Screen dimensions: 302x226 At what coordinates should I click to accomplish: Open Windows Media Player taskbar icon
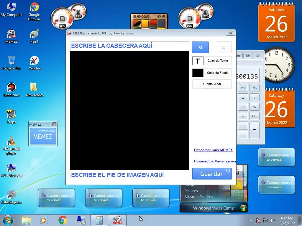[44, 220]
